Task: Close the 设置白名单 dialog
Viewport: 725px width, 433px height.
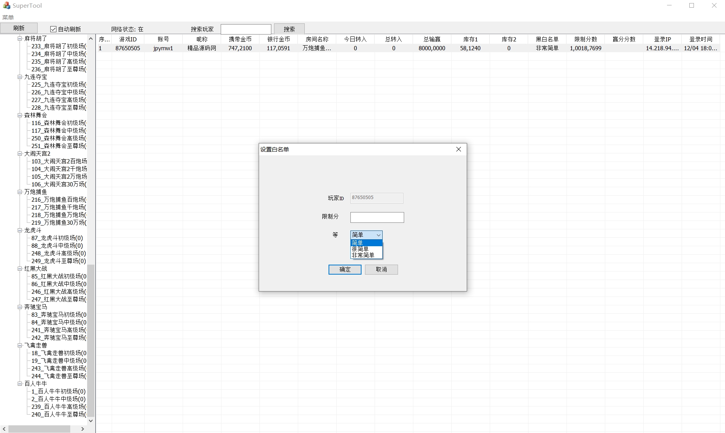Action: [x=458, y=149]
